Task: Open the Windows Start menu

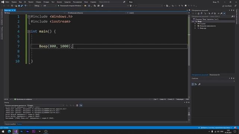Action: click(3, 131)
